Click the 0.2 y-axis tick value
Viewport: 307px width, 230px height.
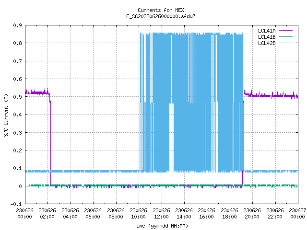pyautogui.click(x=17, y=150)
